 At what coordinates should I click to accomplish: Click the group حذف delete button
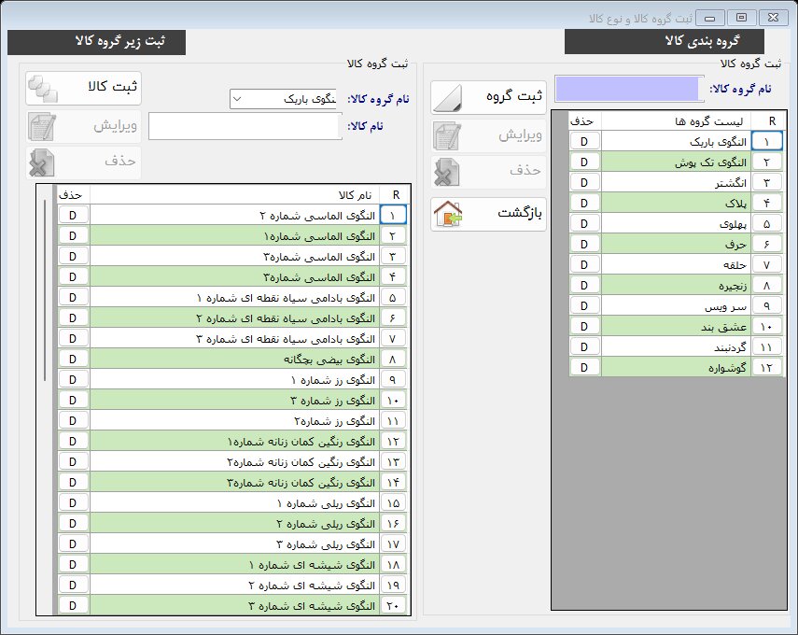click(488, 172)
